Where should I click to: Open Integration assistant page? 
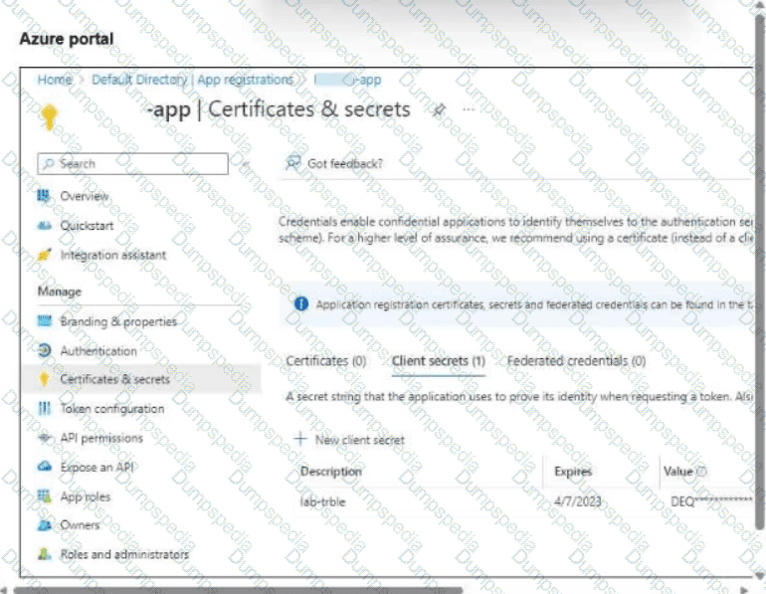[x=112, y=255]
